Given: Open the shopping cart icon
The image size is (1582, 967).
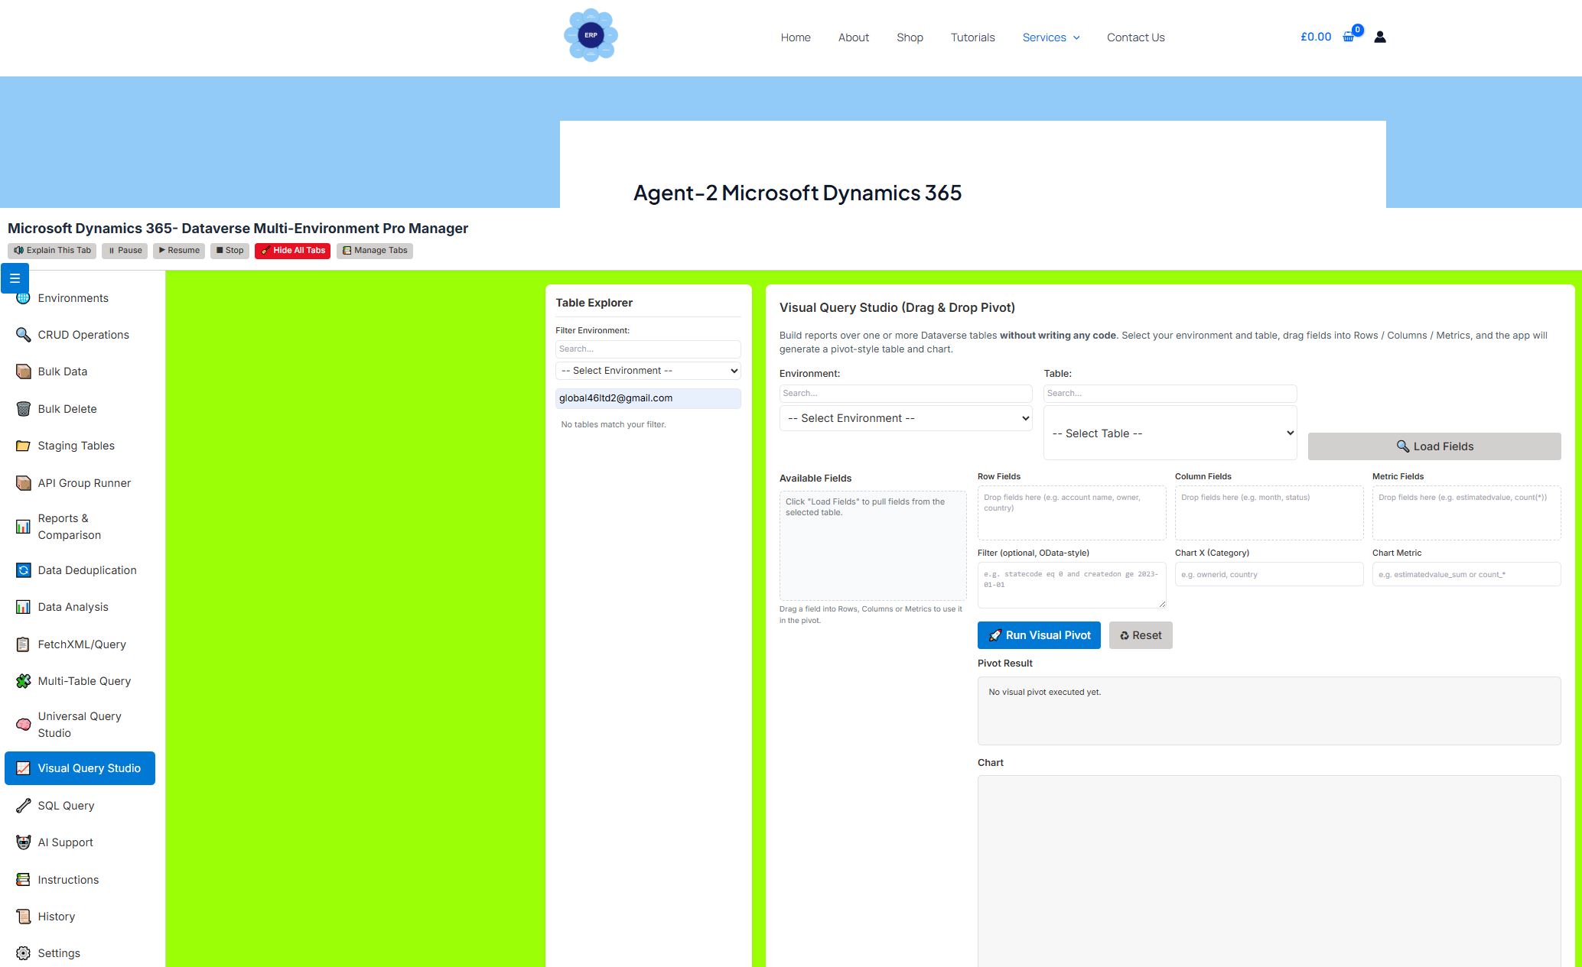Looking at the screenshot, I should pyautogui.click(x=1347, y=36).
